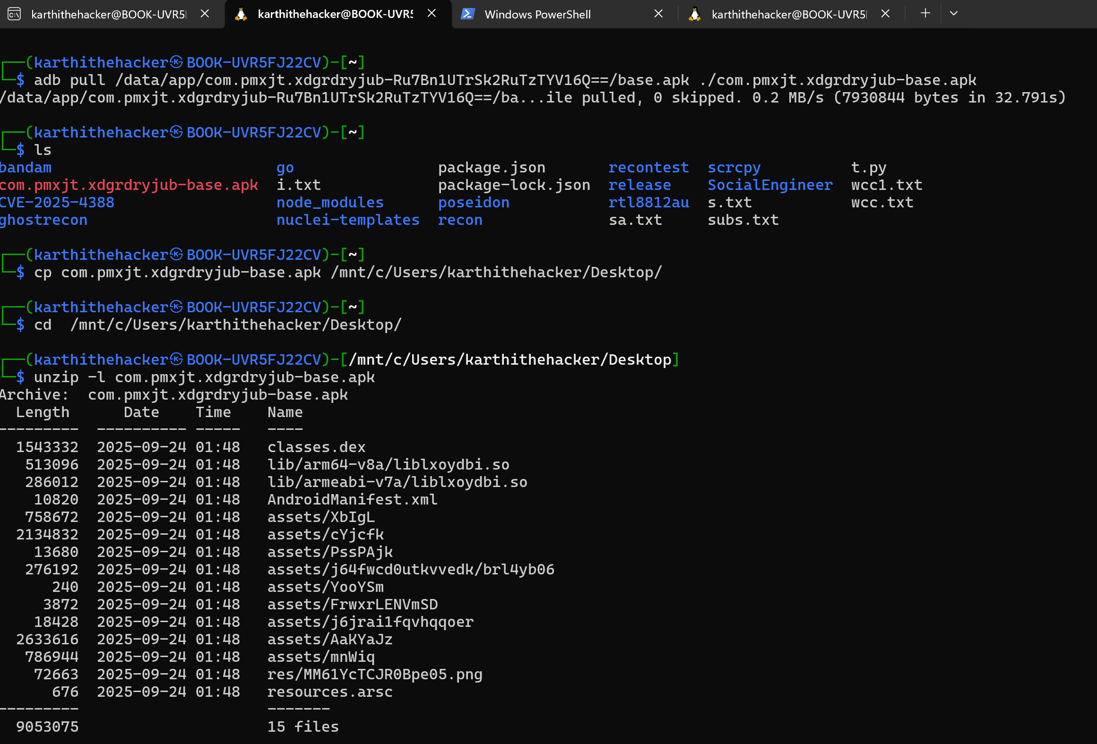Close the first karthithehacker tab
The image size is (1097, 744).
205,14
